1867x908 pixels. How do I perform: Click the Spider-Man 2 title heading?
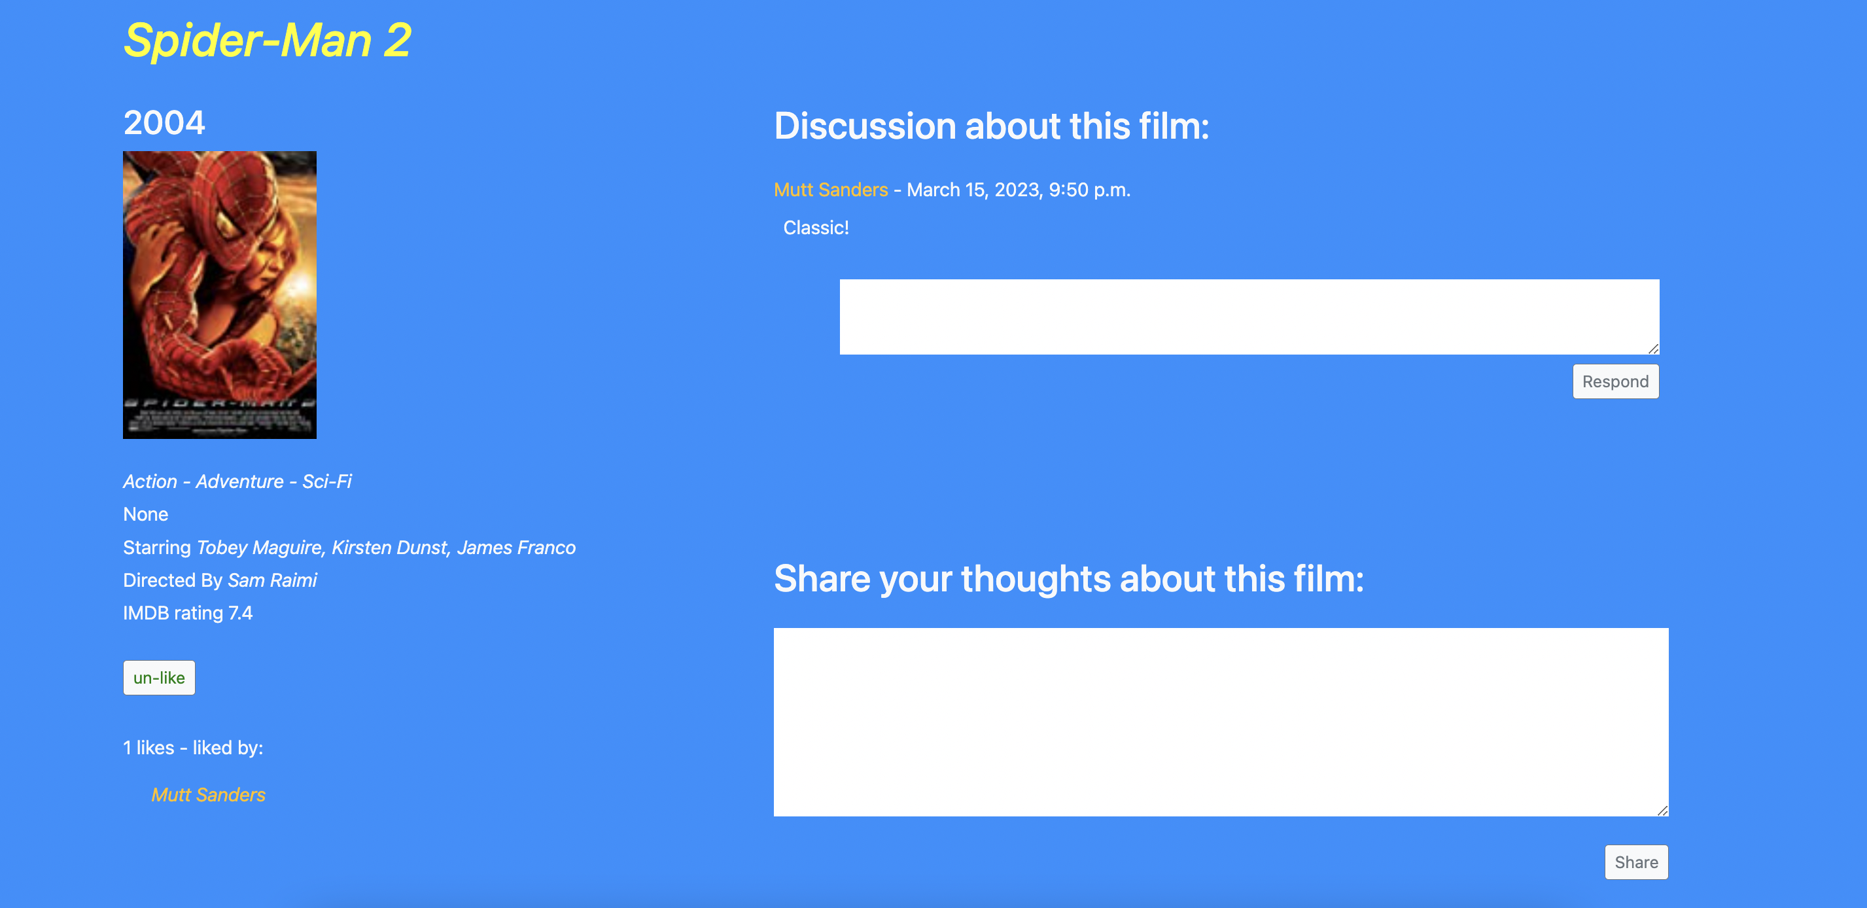pos(267,40)
